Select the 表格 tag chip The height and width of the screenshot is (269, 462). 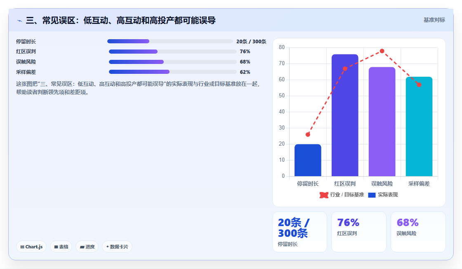[x=61, y=247]
